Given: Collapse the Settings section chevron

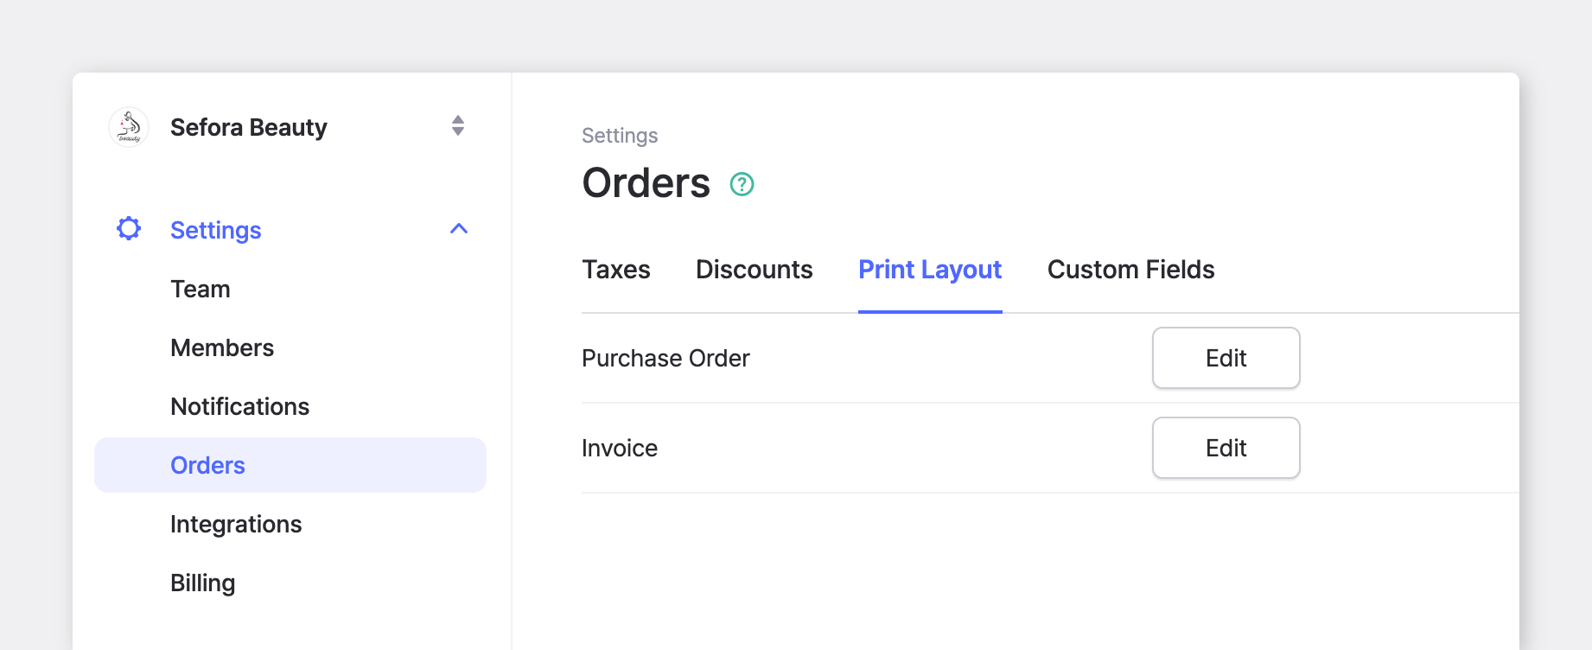Looking at the screenshot, I should tap(459, 229).
